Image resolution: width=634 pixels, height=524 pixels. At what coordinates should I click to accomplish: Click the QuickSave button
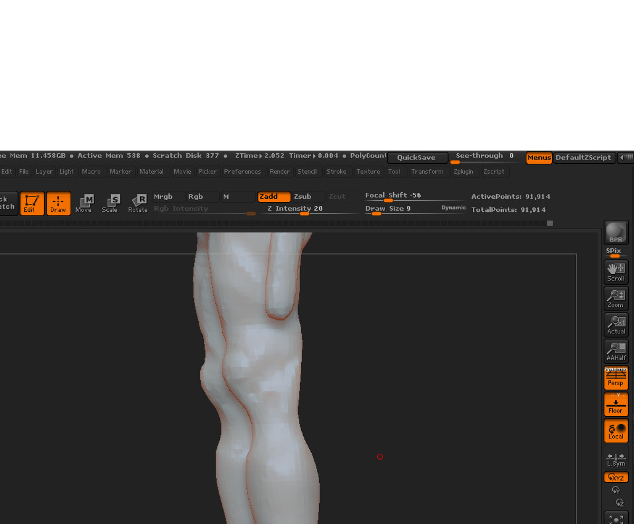pos(417,157)
